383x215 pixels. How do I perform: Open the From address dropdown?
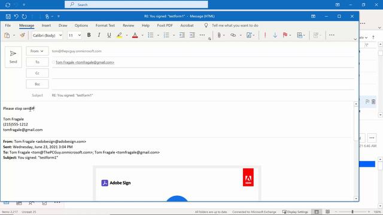click(37, 51)
